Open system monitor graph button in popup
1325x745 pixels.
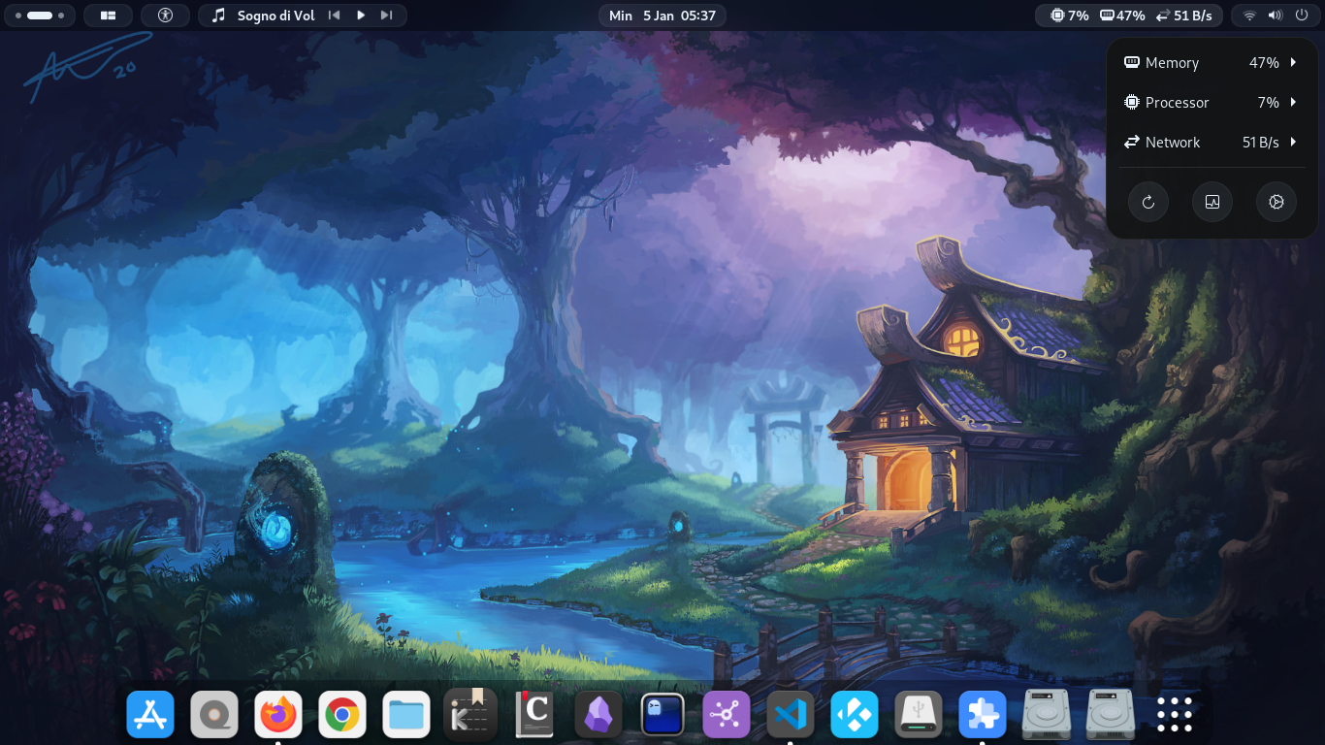pos(1212,202)
